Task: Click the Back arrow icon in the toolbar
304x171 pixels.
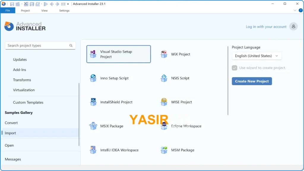Action: pos(52,4)
